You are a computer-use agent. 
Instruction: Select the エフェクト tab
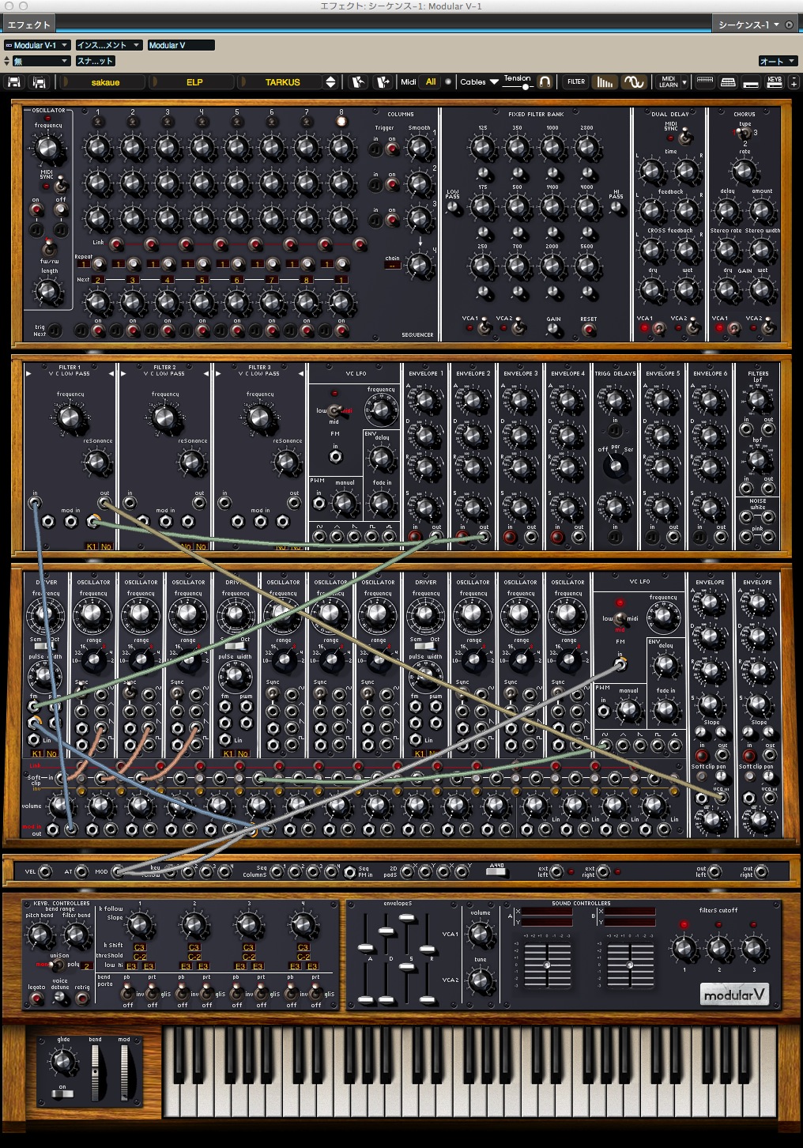[29, 25]
